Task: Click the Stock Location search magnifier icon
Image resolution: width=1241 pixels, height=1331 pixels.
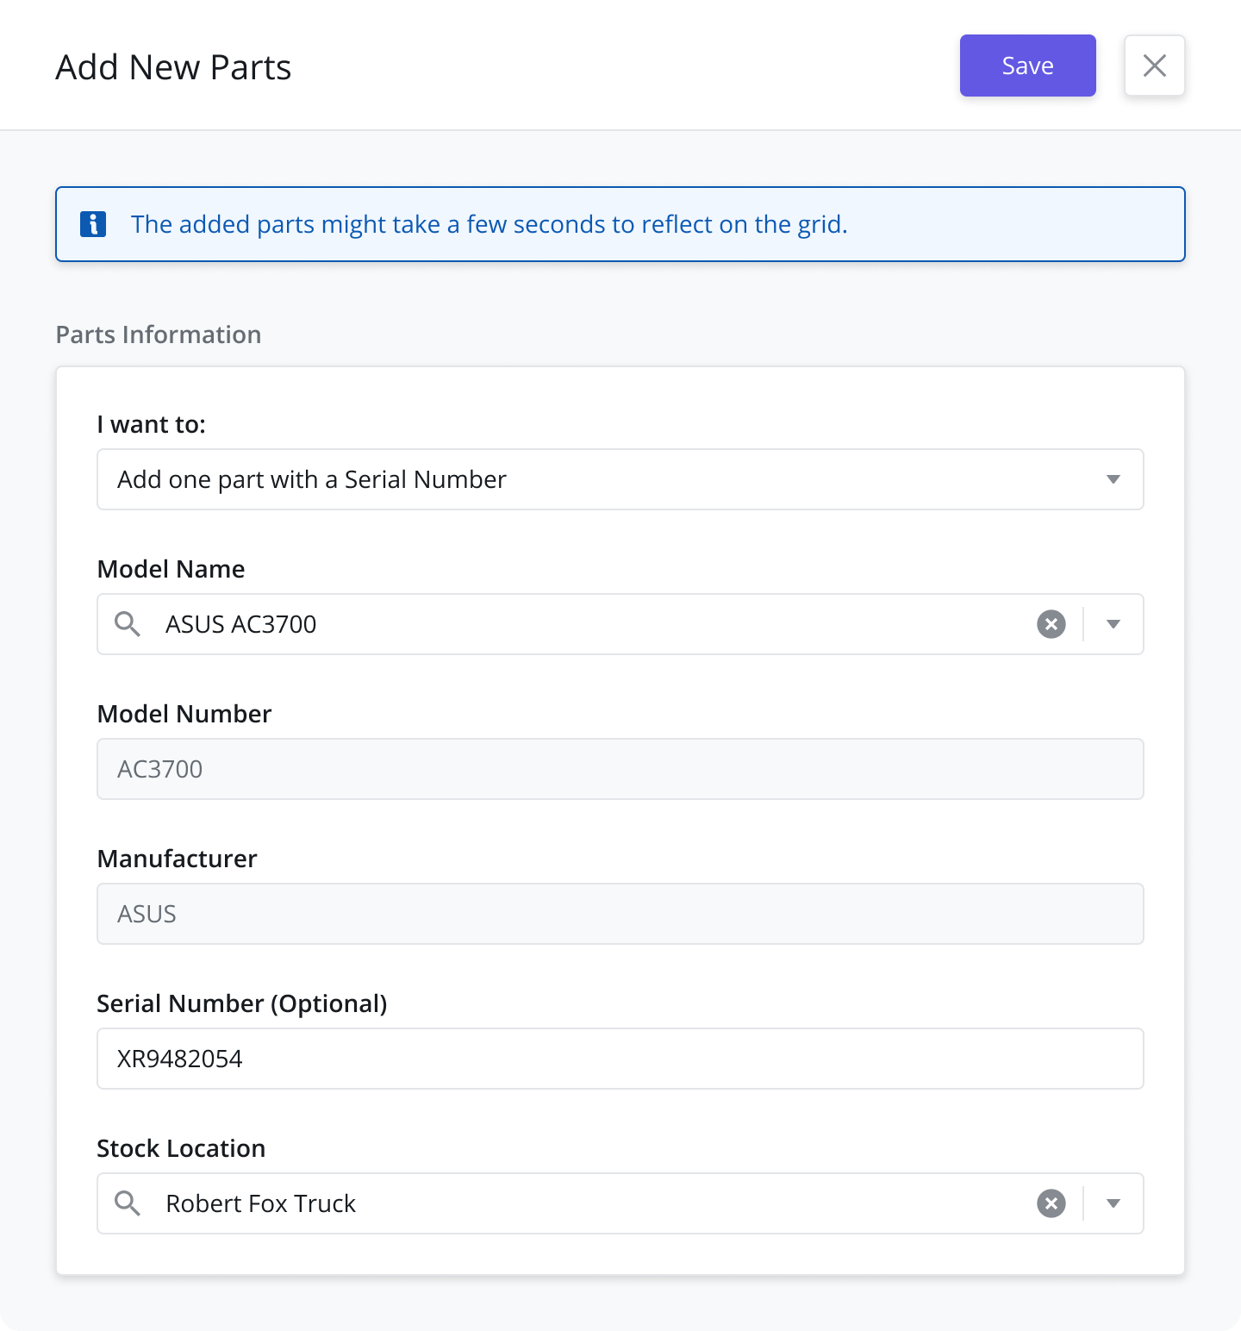Action: [x=128, y=1203]
